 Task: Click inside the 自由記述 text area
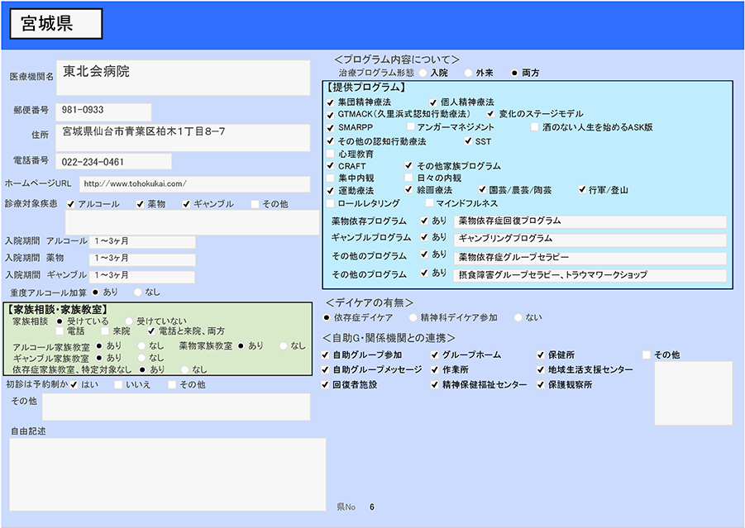(x=168, y=473)
